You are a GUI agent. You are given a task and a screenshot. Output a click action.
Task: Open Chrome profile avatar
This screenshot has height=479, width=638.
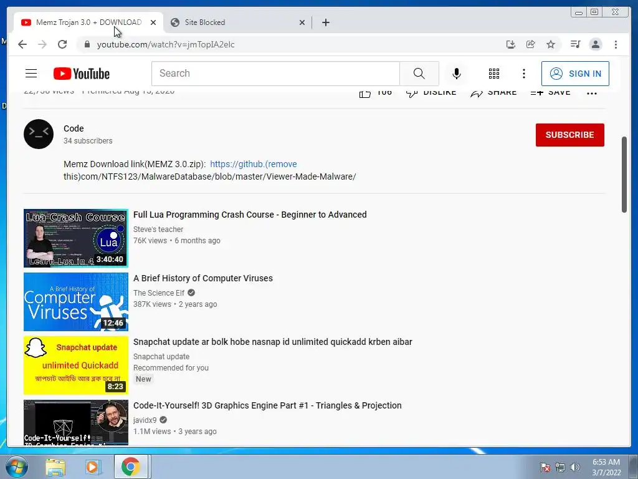pos(595,44)
